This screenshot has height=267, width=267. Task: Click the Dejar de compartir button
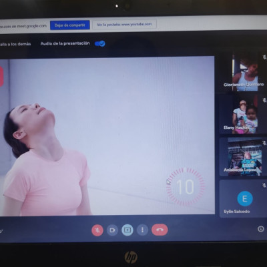(x=70, y=25)
